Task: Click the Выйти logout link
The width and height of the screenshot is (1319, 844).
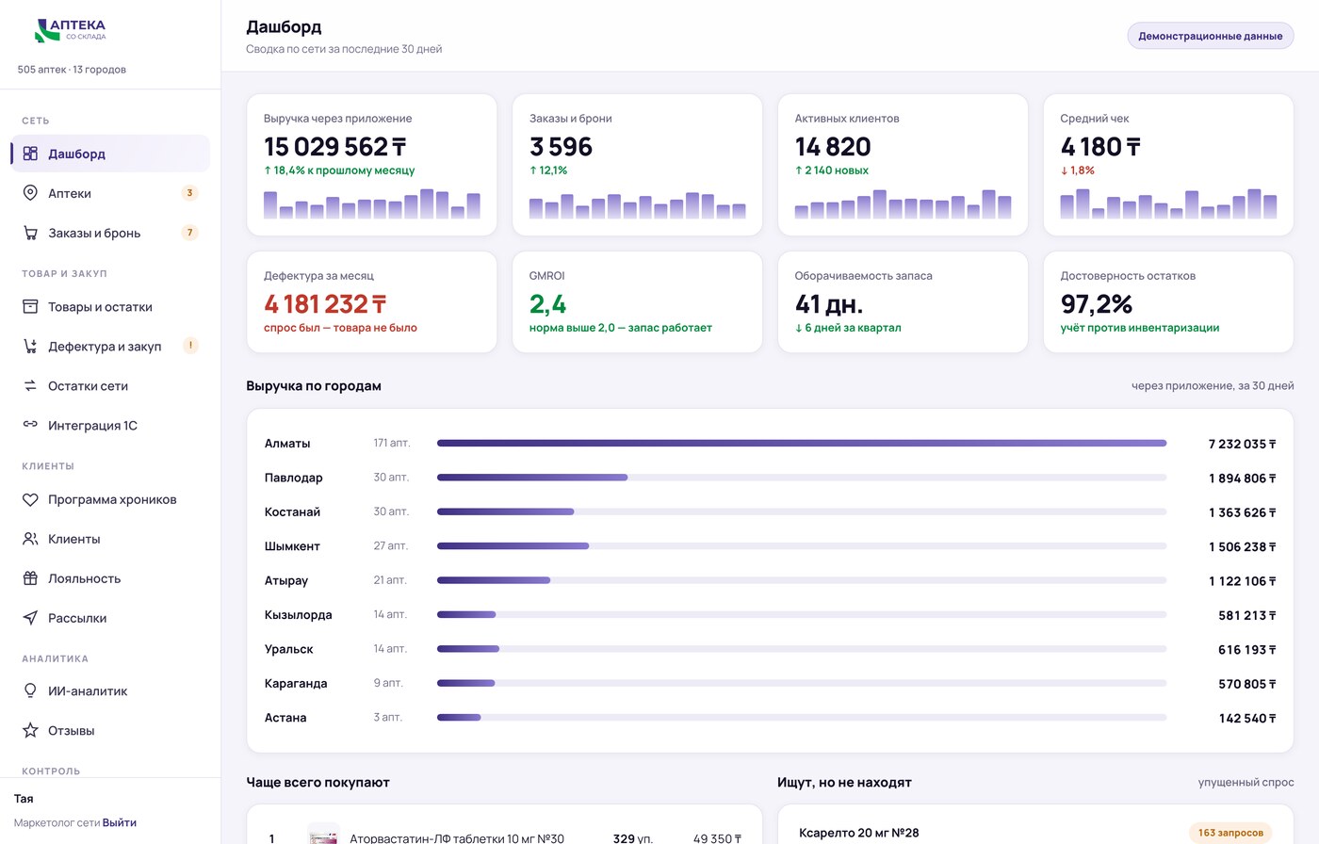Action: (120, 822)
